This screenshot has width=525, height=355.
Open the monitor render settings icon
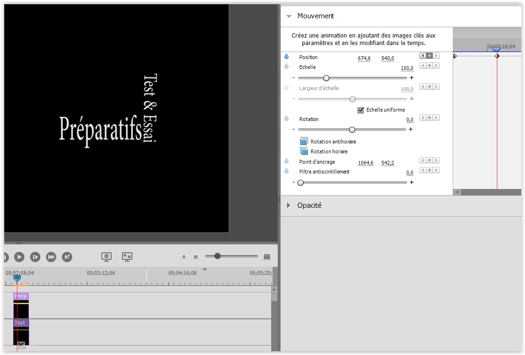[x=107, y=257]
